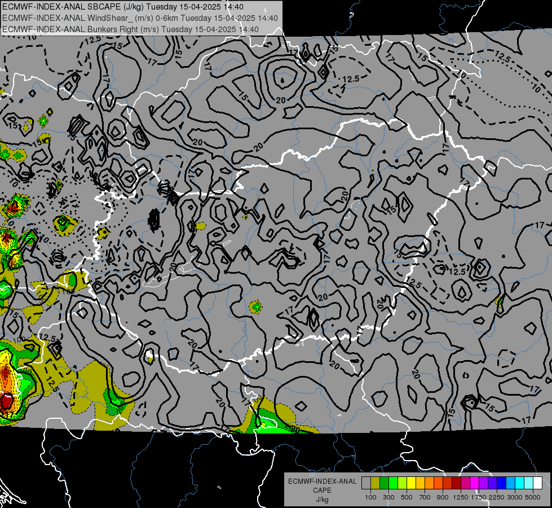Click the 100 value under legend
552x508 pixels.
pyautogui.click(x=370, y=497)
